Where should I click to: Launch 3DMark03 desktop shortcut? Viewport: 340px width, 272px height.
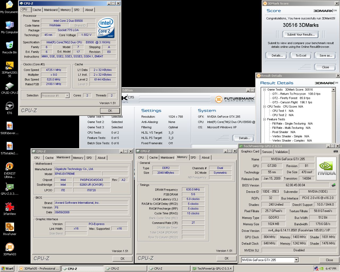click(10, 249)
